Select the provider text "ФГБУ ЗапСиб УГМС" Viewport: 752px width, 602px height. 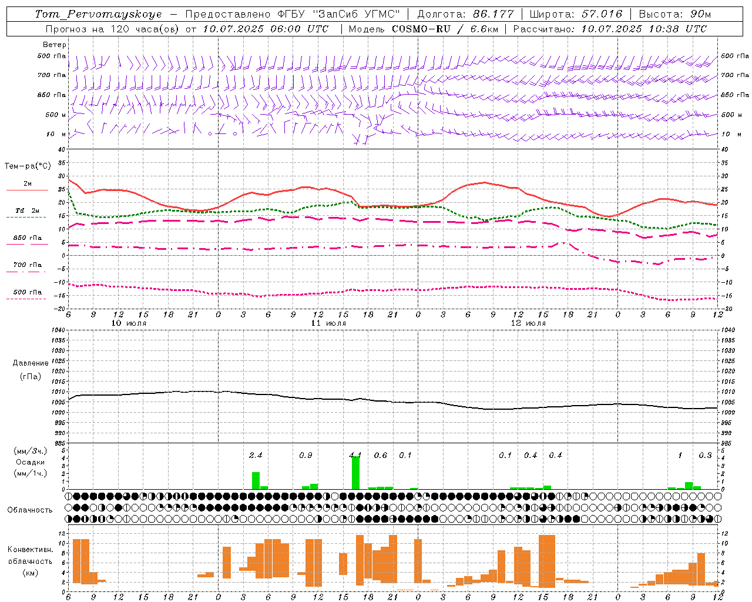tap(339, 14)
